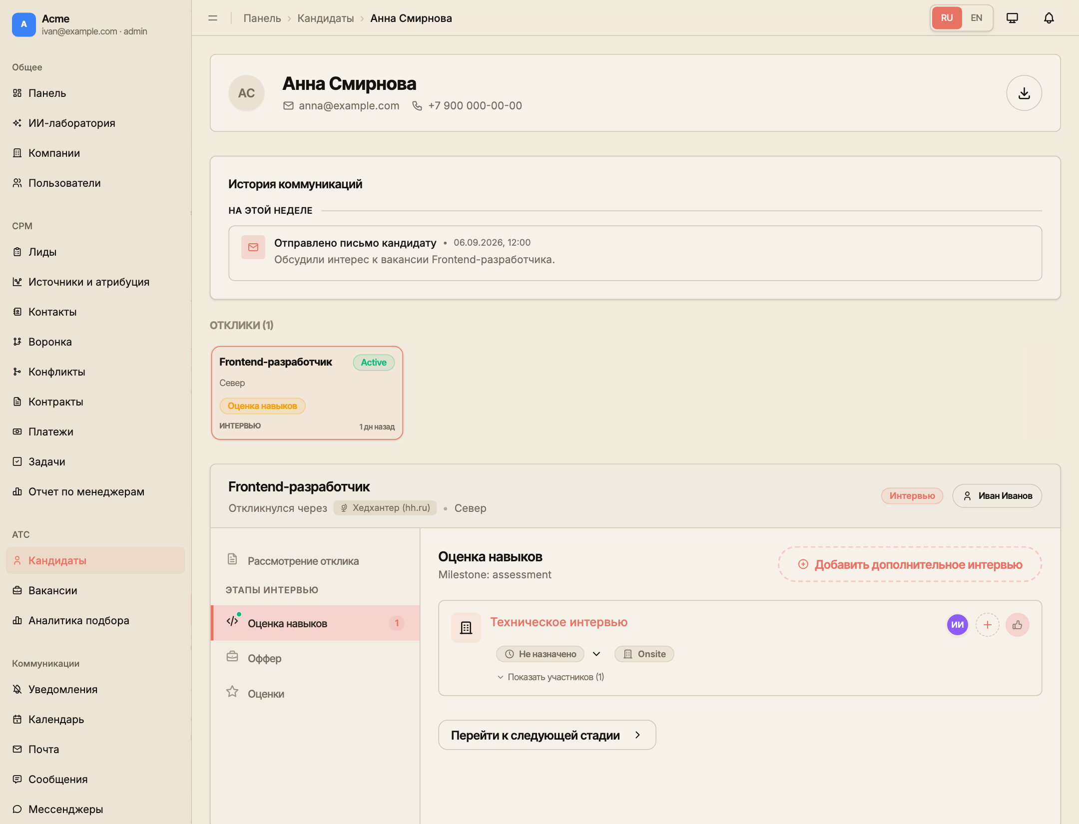Screen dimensions: 1079x824
Task: Open the Оценки section
Action: pyautogui.click(x=315, y=694)
